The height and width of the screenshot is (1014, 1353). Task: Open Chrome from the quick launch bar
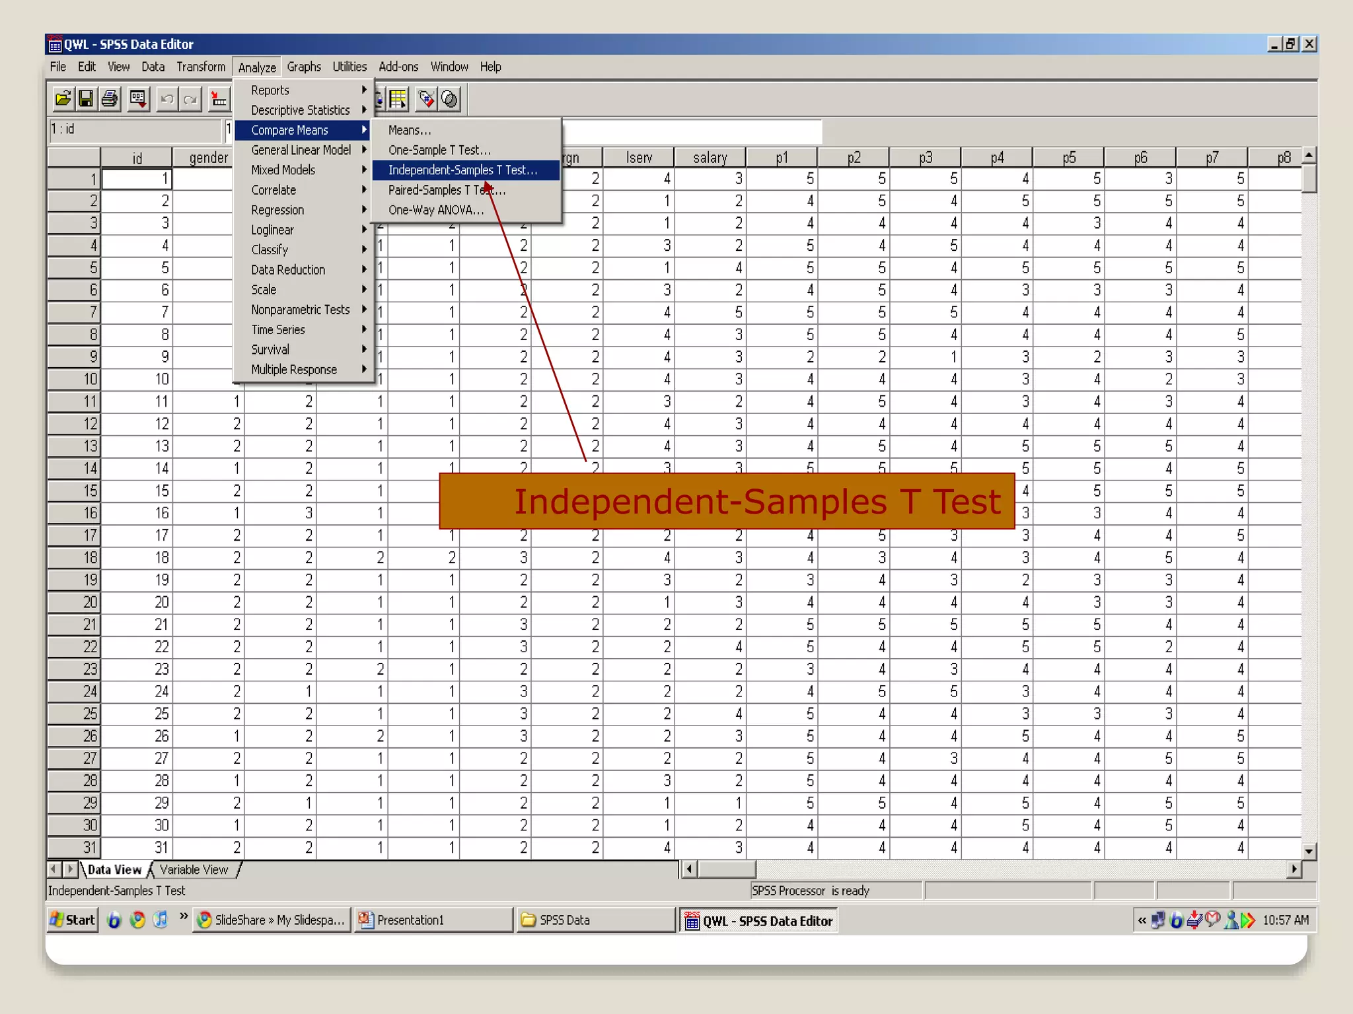(x=137, y=920)
